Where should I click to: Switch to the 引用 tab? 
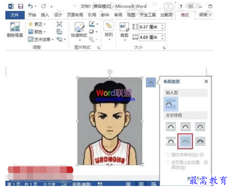pos(92,15)
